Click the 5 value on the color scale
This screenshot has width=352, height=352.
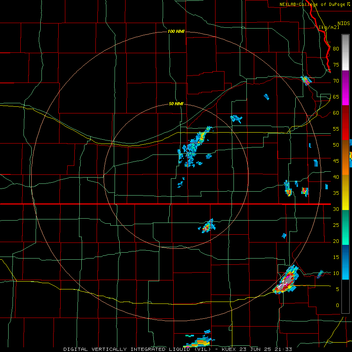coord(338,289)
